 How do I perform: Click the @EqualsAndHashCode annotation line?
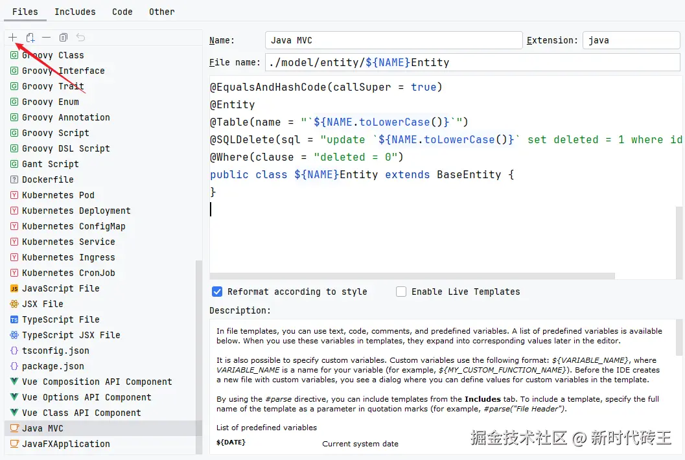[x=327, y=87]
